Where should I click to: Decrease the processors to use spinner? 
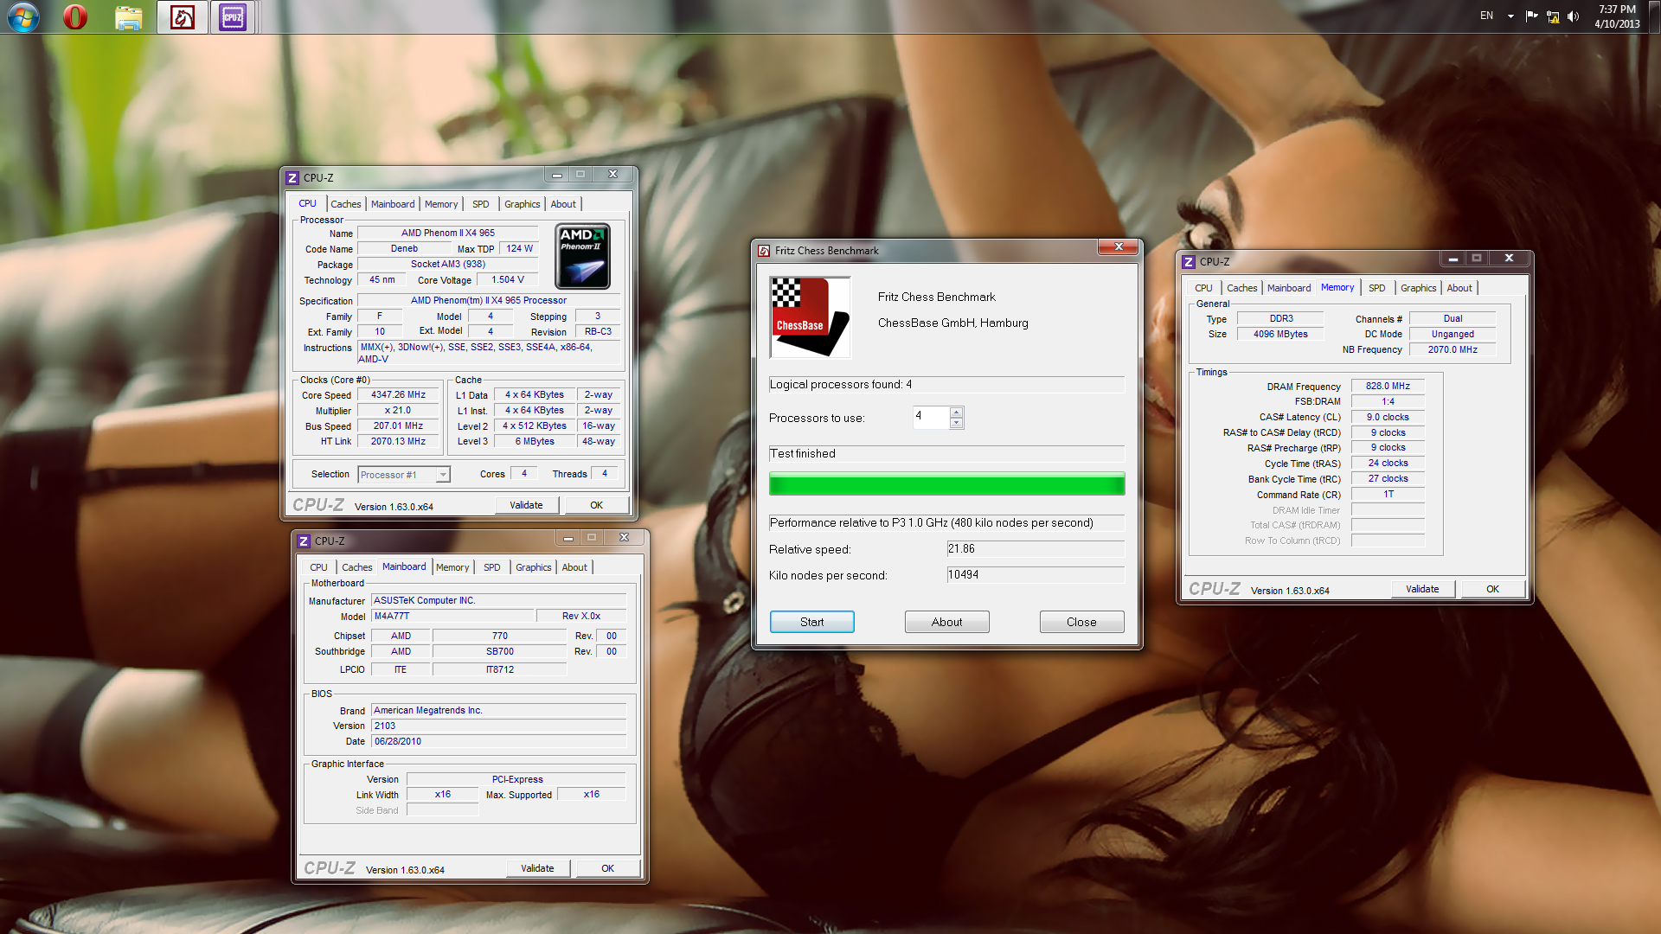click(x=956, y=423)
